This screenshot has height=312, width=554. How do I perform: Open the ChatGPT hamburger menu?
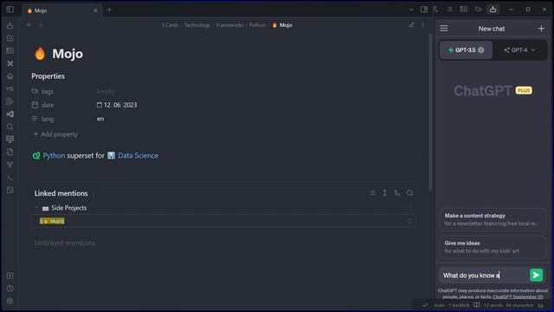click(x=444, y=29)
